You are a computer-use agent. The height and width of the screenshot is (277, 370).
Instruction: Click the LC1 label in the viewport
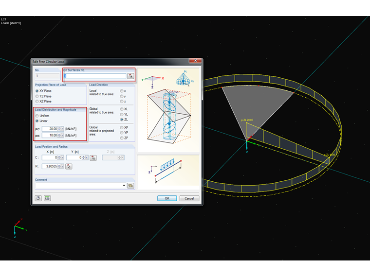tap(3, 19)
